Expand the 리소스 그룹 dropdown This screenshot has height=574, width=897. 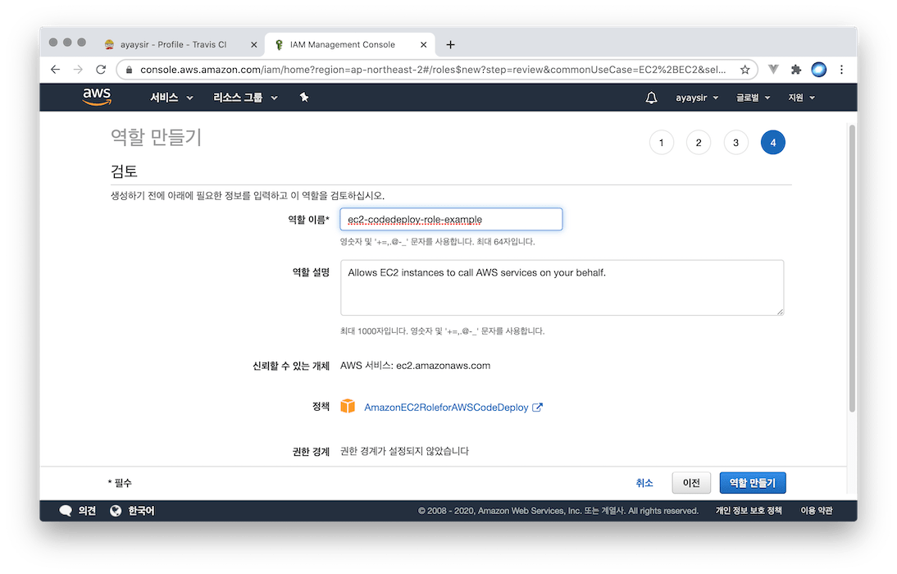coord(245,98)
